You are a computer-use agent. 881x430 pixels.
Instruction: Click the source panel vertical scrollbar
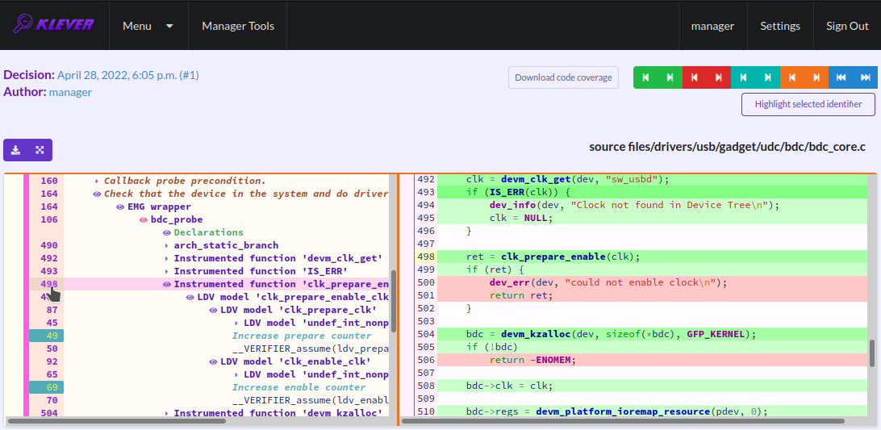coord(872,353)
